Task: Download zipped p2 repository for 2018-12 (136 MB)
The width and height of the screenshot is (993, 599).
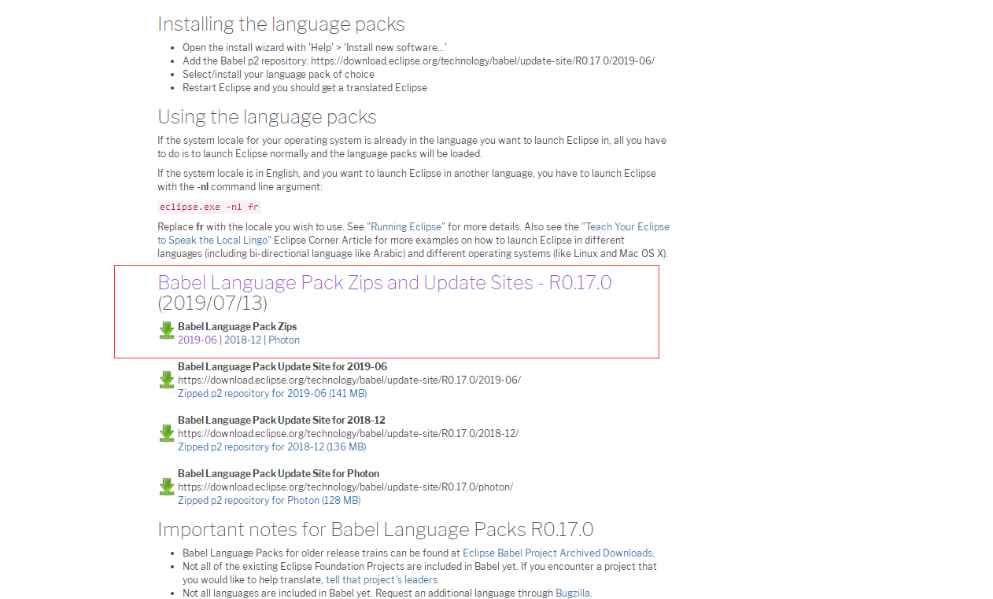Action: [x=272, y=447]
